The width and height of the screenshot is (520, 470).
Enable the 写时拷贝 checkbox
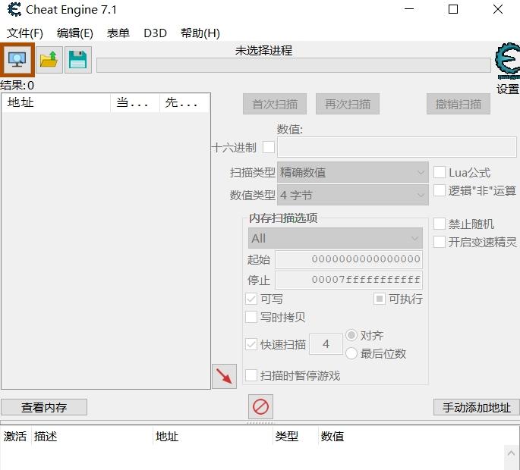click(x=251, y=317)
